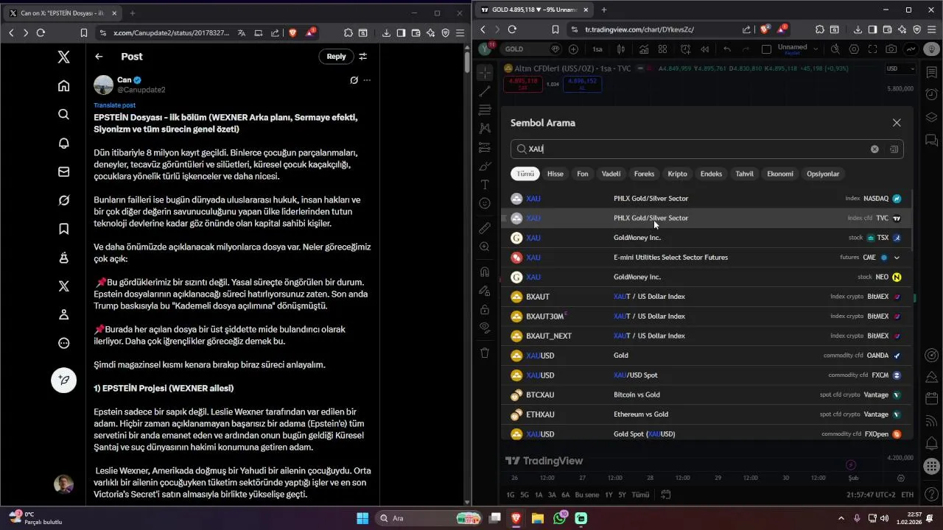Select the Endeks filter tab

click(711, 174)
